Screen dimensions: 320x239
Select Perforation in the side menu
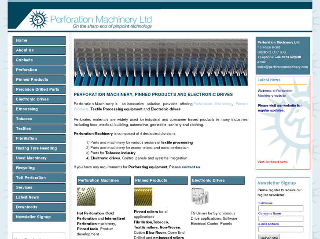tap(39, 70)
